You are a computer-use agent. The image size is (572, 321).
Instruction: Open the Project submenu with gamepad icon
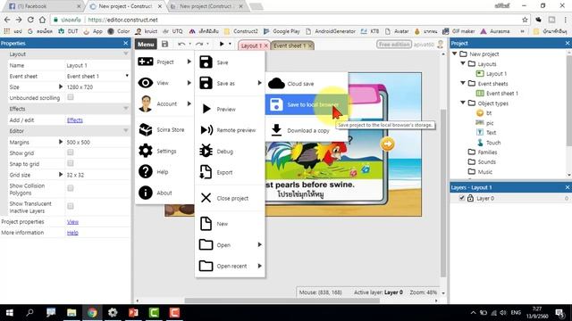pos(164,62)
